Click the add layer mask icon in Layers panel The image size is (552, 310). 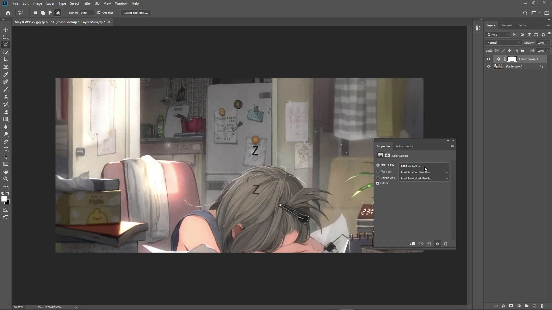point(511,306)
